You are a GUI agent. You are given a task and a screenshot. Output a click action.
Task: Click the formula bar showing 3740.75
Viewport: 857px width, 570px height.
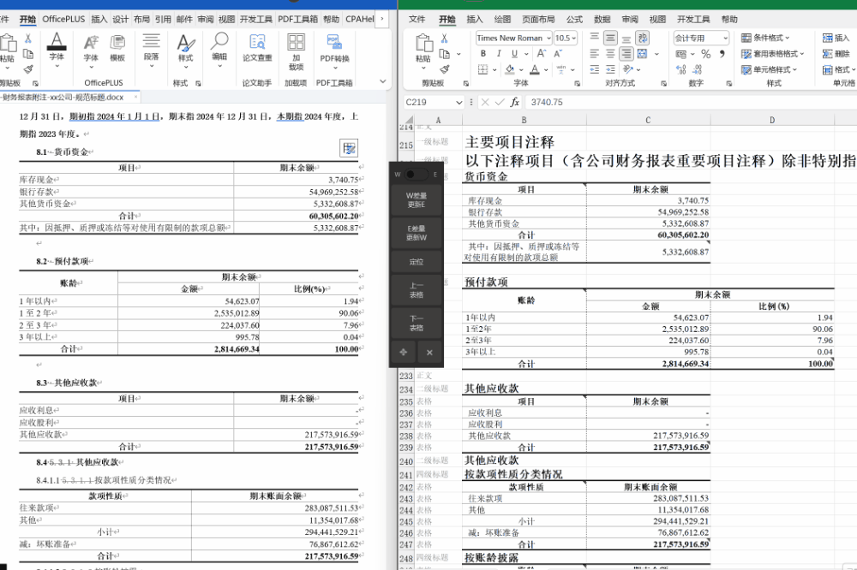point(691,102)
